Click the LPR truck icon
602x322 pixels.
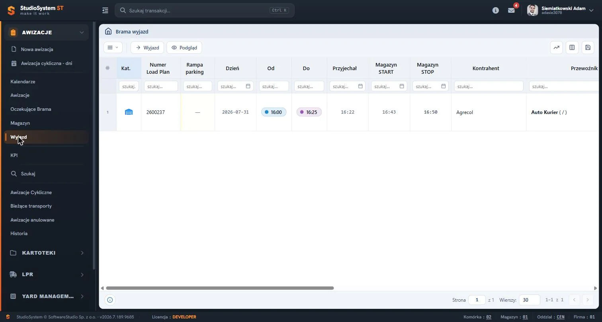[13, 275]
